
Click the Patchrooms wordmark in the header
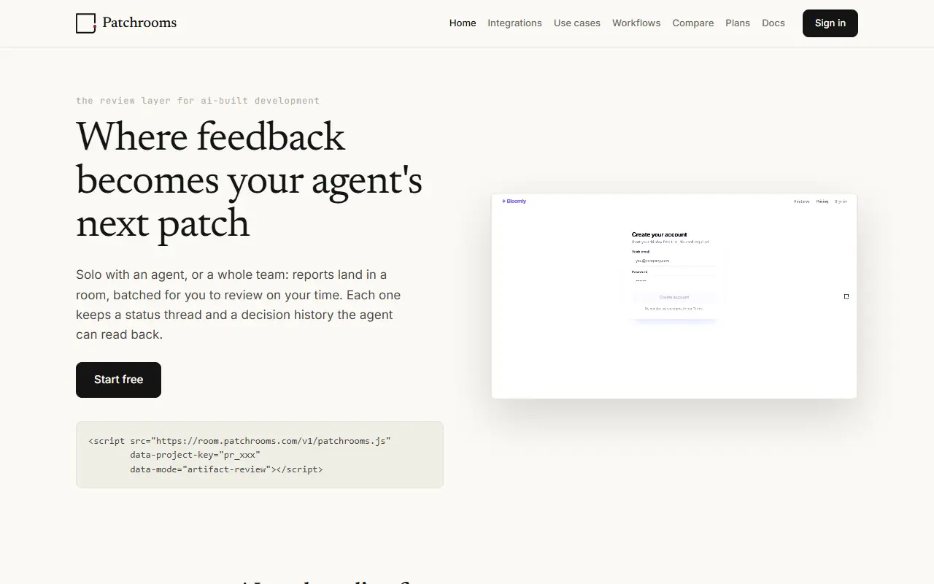click(x=139, y=23)
